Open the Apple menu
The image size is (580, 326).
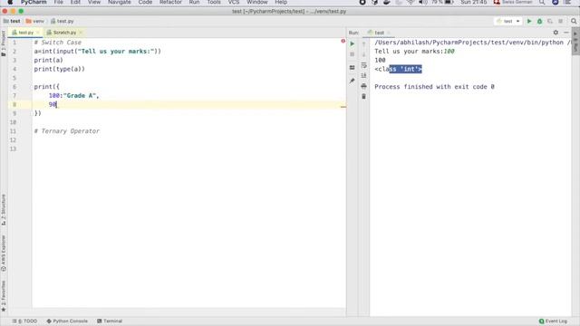(10, 2)
